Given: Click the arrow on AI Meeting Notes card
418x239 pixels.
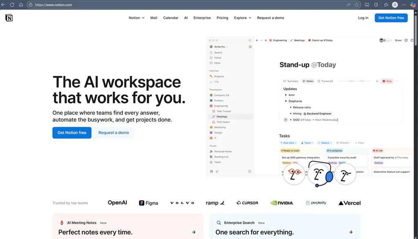Looking at the screenshot, I should pos(194,232).
